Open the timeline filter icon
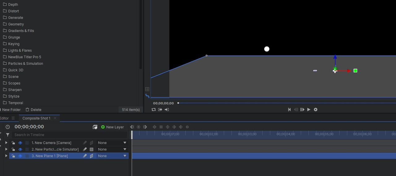The width and height of the screenshot is (396, 176). click(x=8, y=135)
